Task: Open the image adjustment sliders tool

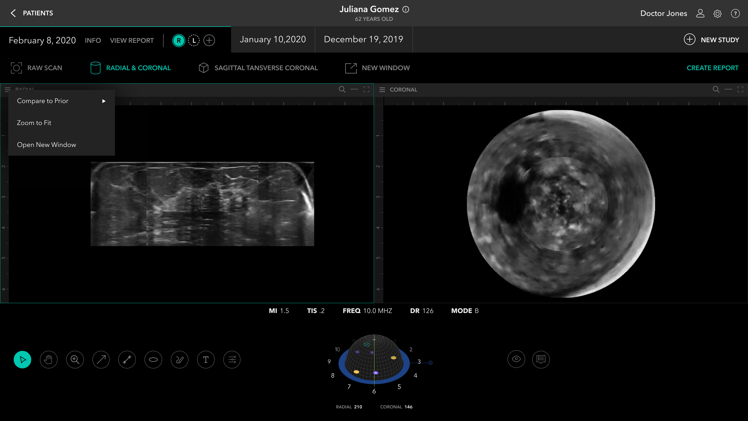Action: (232, 360)
